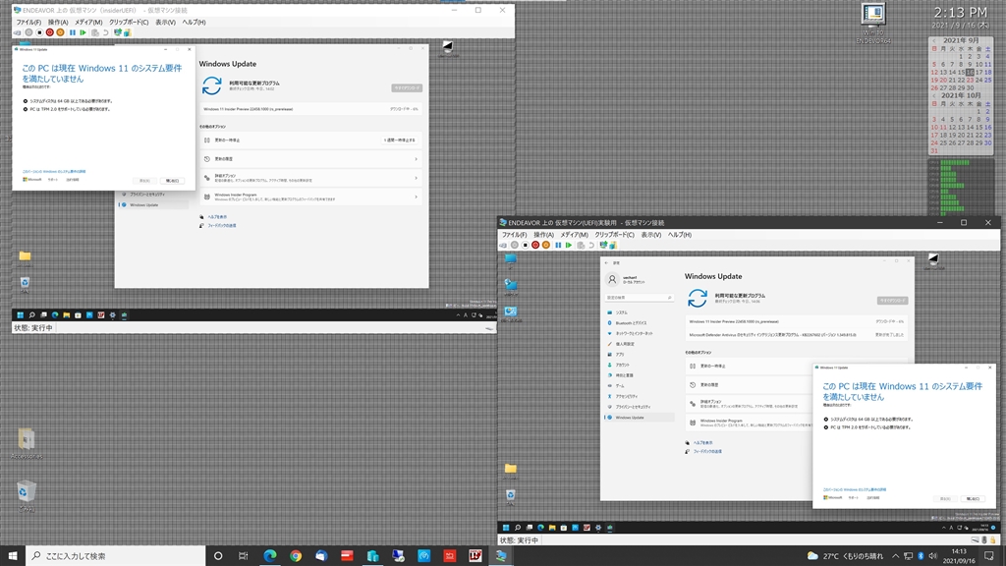Click Revert icon in insiderUEFI toolbar
Image resolution: width=1006 pixels, height=566 pixels.
tap(106, 32)
